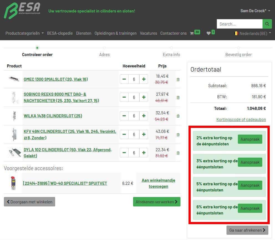
Task: Open the wishlist heart icon
Action: coord(208,33)
